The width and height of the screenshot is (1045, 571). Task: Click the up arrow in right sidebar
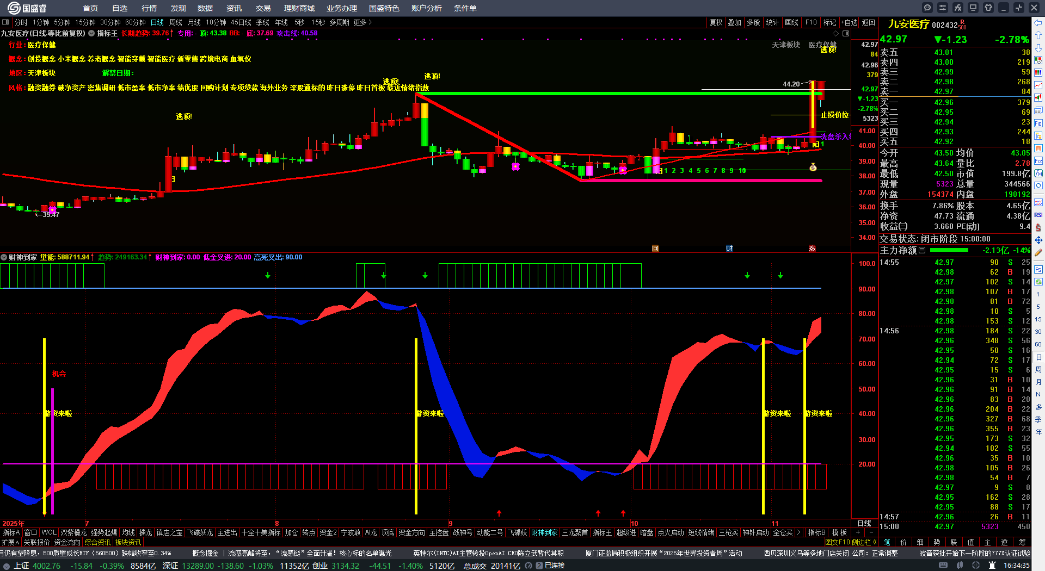click(x=1038, y=35)
